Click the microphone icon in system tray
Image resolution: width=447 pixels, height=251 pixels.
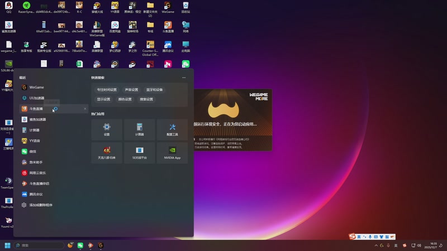(x=388, y=245)
